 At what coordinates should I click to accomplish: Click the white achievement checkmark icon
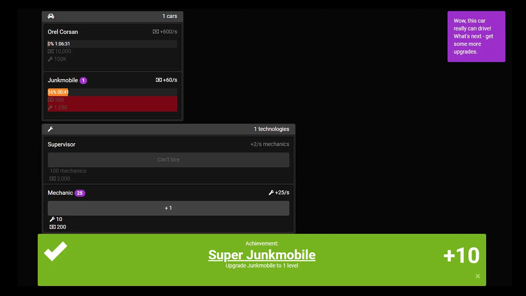[56, 251]
